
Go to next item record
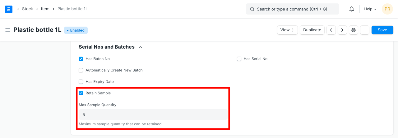pos(342,30)
